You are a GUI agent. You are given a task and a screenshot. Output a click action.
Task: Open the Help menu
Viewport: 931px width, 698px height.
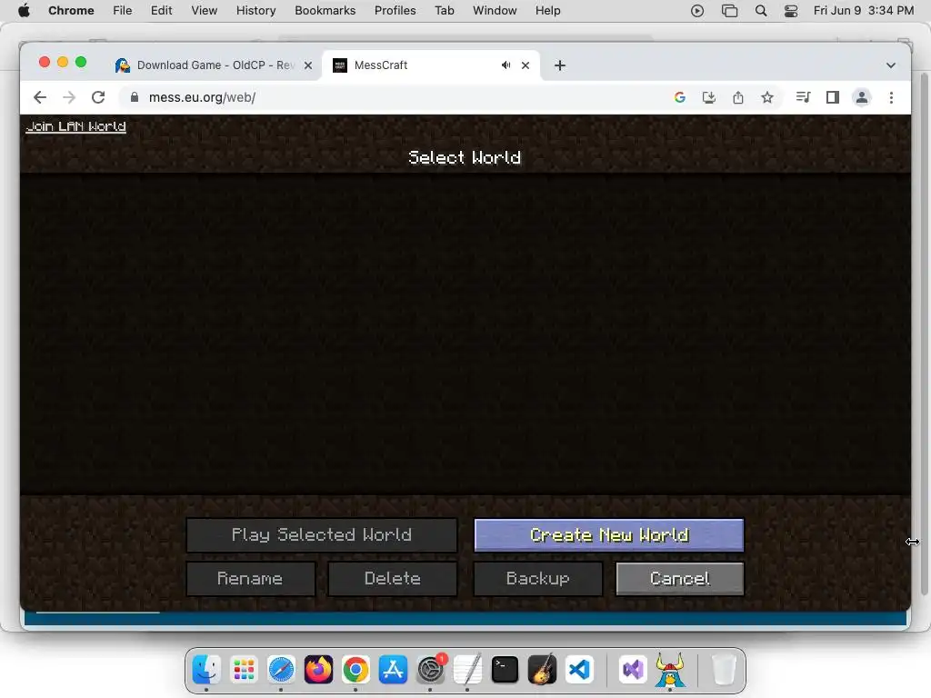[547, 11]
